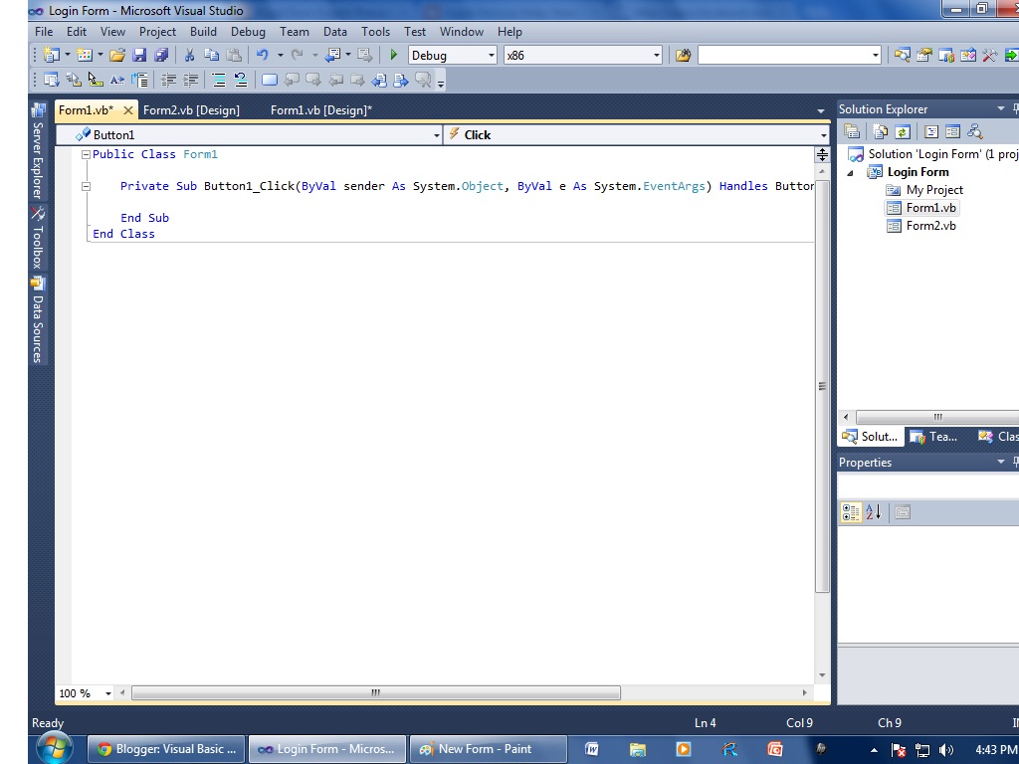Image resolution: width=1019 pixels, height=764 pixels.
Task: Open Build menu
Action: click(x=203, y=32)
